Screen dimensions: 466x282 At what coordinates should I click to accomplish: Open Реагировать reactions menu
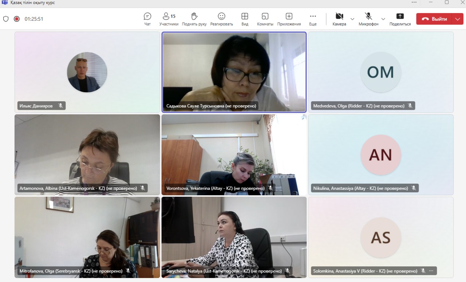click(221, 19)
